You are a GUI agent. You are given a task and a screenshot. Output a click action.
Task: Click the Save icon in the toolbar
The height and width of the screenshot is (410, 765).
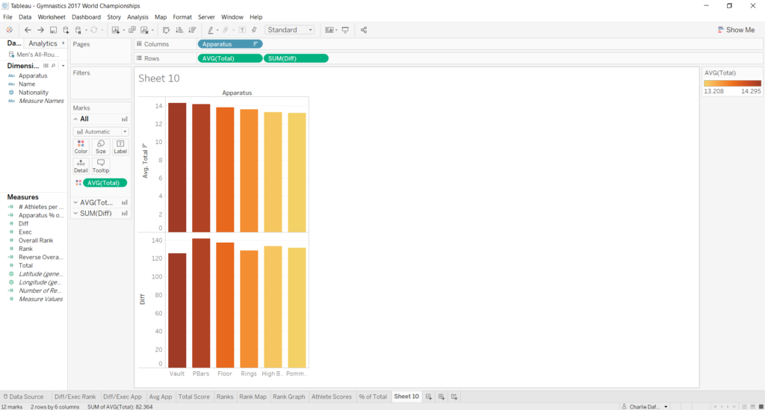53,30
